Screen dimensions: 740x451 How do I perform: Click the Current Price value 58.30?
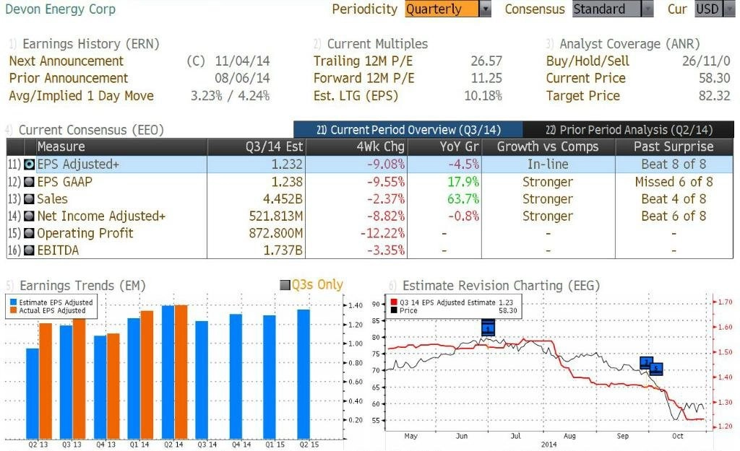(x=715, y=78)
